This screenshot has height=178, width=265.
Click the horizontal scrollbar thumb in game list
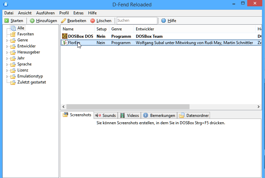[x=128, y=107]
